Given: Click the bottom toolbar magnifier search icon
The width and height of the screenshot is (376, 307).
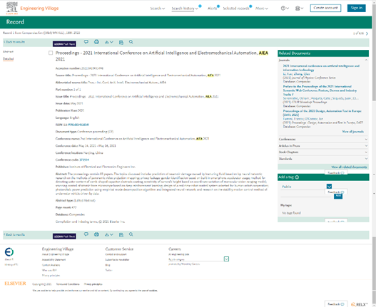Looking at the screenshot, I should pos(131,234).
